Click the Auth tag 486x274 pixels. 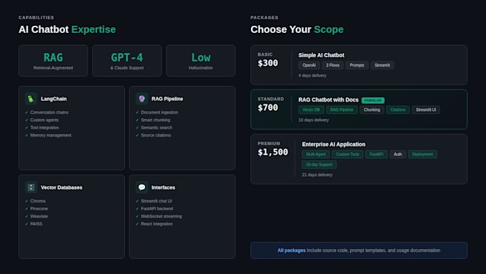pos(397,155)
